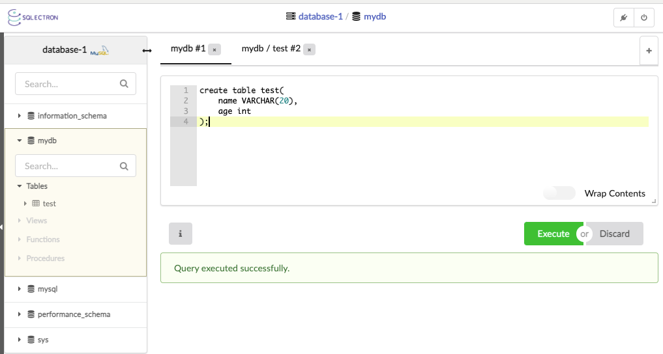The width and height of the screenshot is (663, 354).
Task: Click the Discard button
Action: tap(615, 234)
